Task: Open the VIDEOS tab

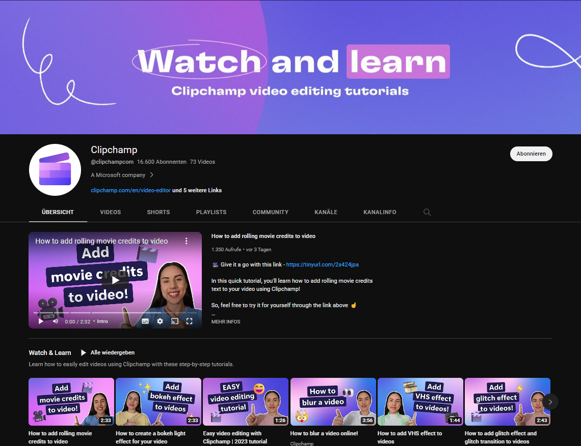Action: (111, 212)
